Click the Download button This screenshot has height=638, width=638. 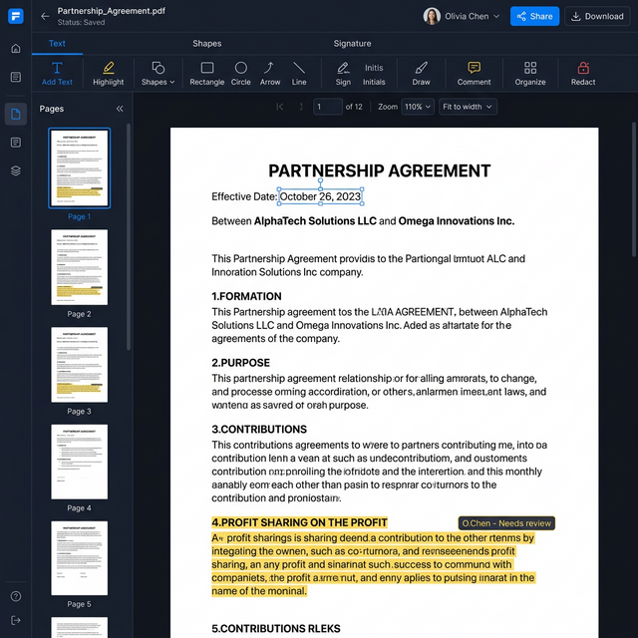pyautogui.click(x=597, y=16)
